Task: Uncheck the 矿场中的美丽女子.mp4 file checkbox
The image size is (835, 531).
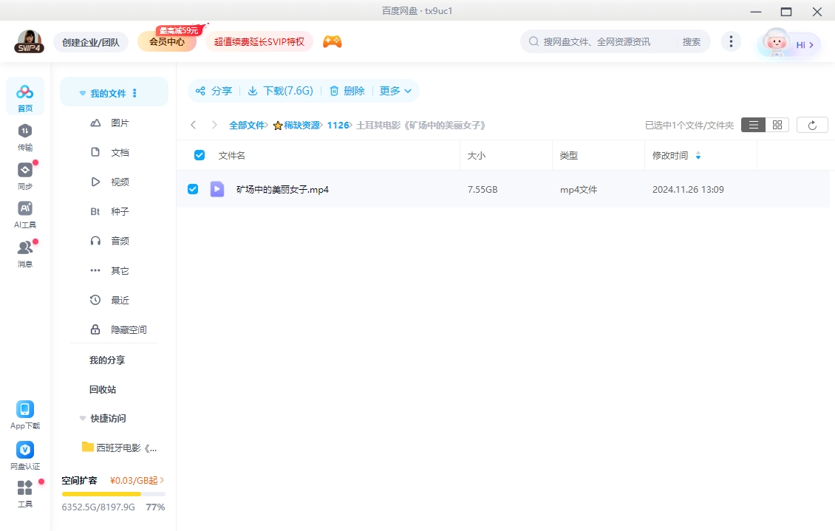Action: coord(193,189)
